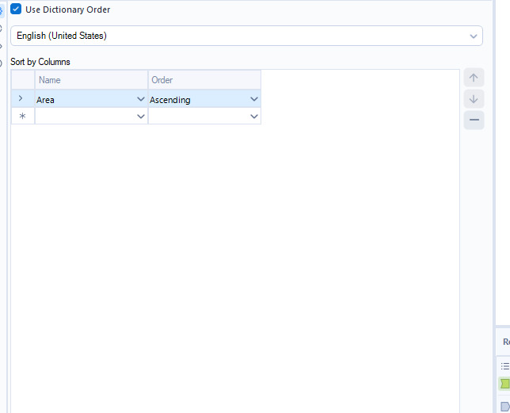Viewport: 510px width, 413px height.
Task: Click the green output anchor icon in results panel
Action: point(504,384)
